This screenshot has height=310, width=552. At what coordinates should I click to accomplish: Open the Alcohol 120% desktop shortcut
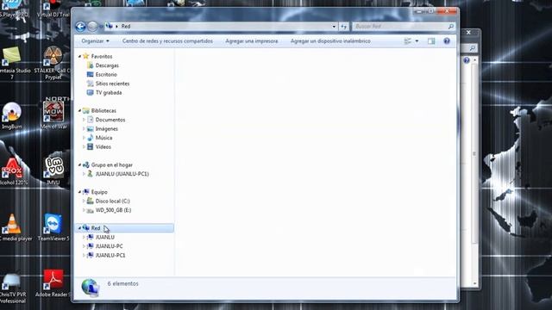[x=13, y=171]
